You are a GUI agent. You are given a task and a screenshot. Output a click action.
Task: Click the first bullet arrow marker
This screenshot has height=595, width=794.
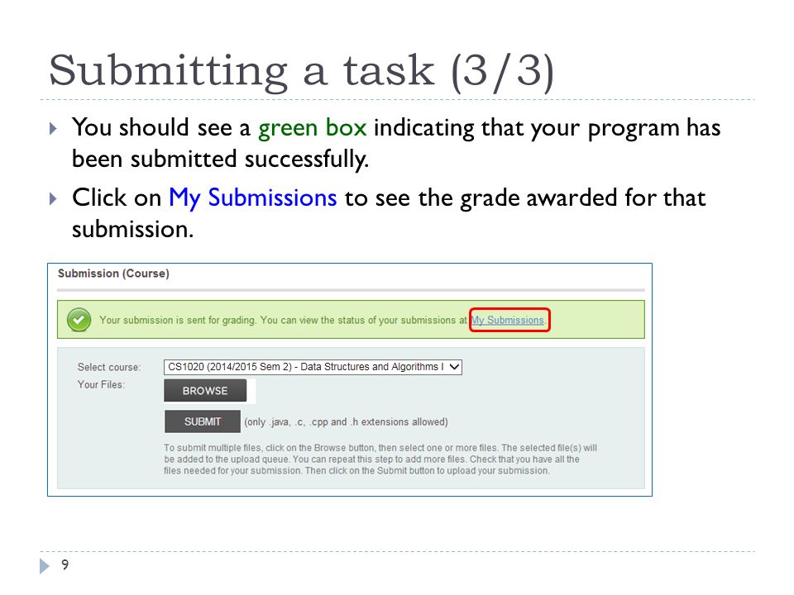tap(53, 128)
